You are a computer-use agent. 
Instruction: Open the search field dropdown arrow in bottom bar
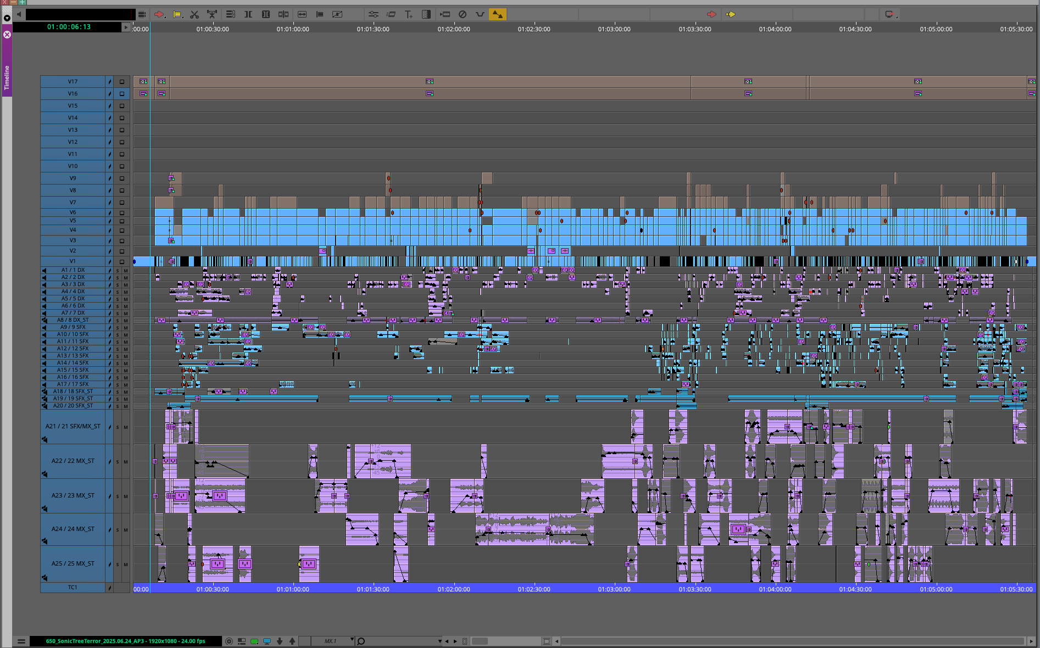440,641
